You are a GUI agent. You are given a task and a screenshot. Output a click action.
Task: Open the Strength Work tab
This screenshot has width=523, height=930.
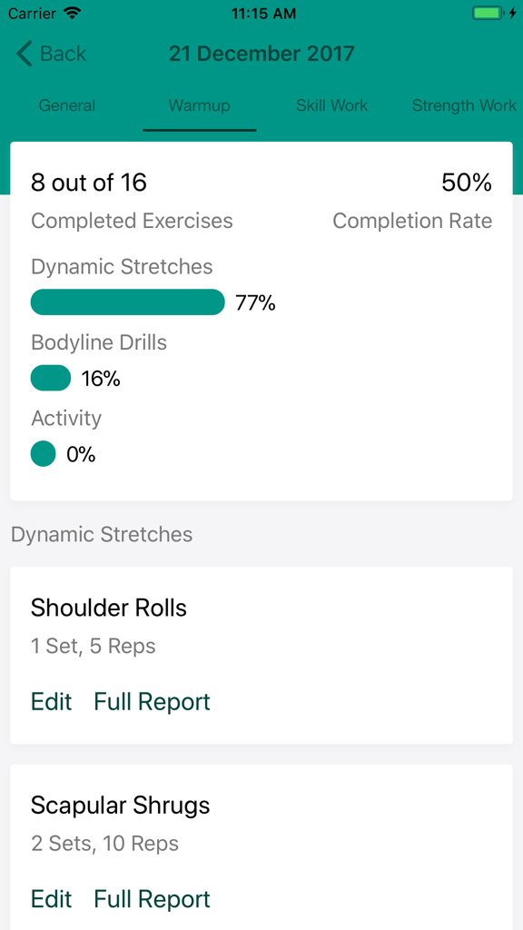(x=464, y=105)
